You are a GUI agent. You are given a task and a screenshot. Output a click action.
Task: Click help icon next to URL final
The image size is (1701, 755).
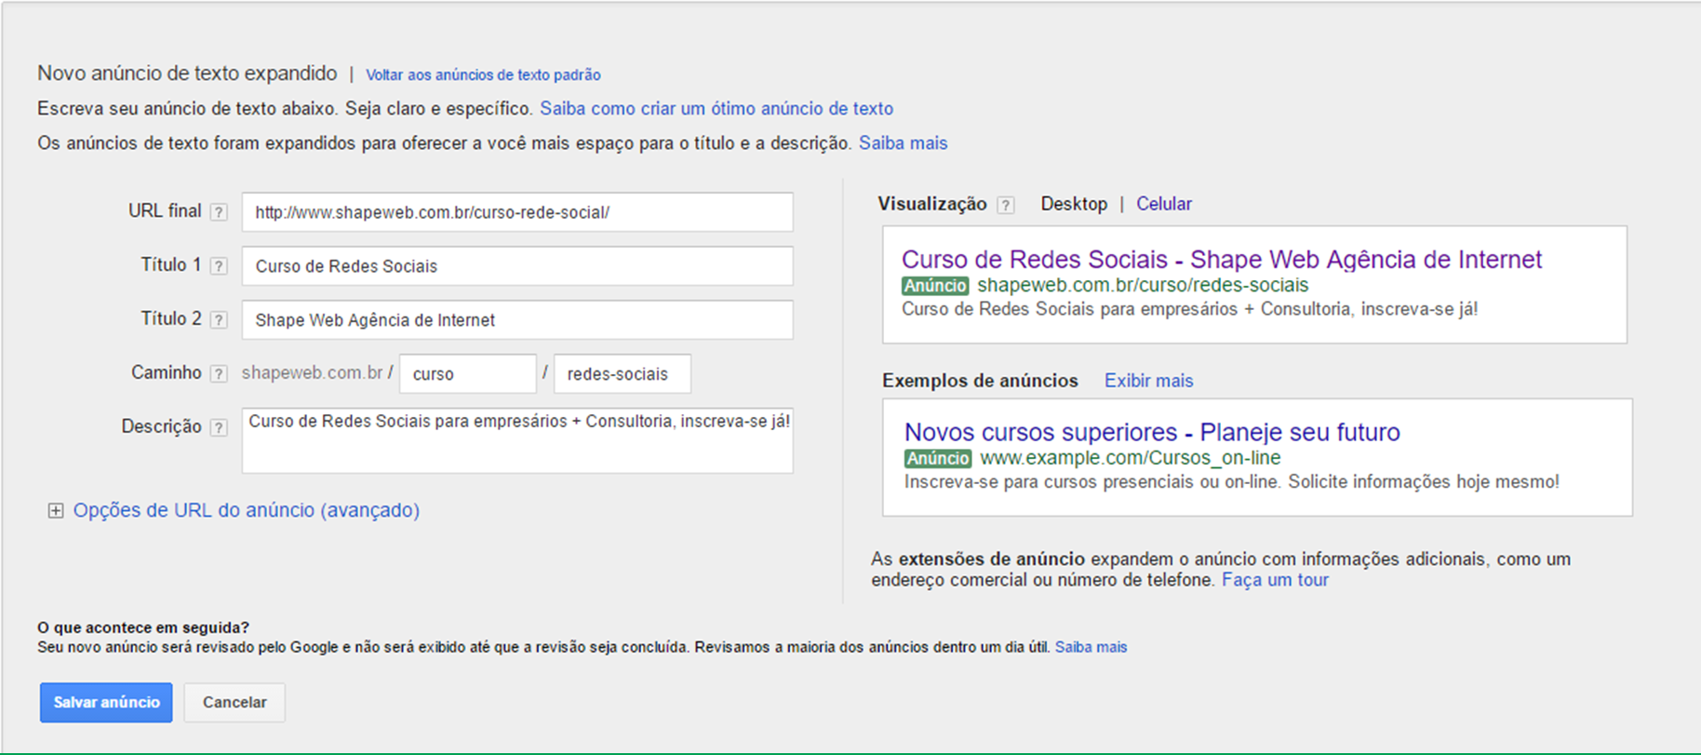click(219, 212)
